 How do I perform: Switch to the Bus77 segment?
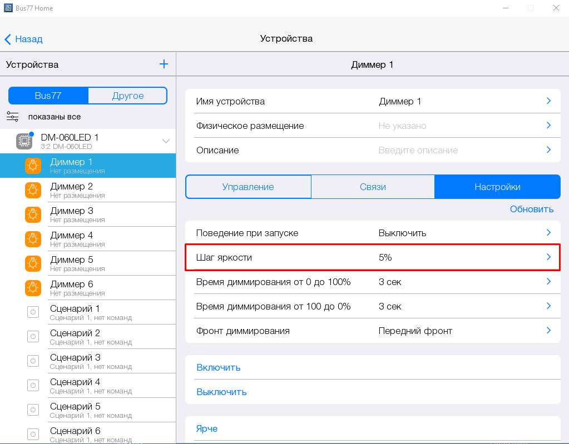click(x=48, y=96)
